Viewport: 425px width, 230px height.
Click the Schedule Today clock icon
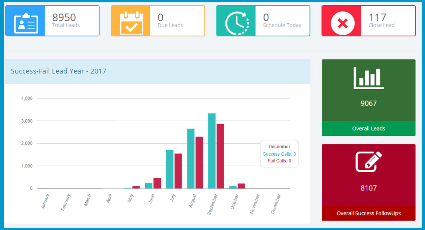tap(236, 21)
